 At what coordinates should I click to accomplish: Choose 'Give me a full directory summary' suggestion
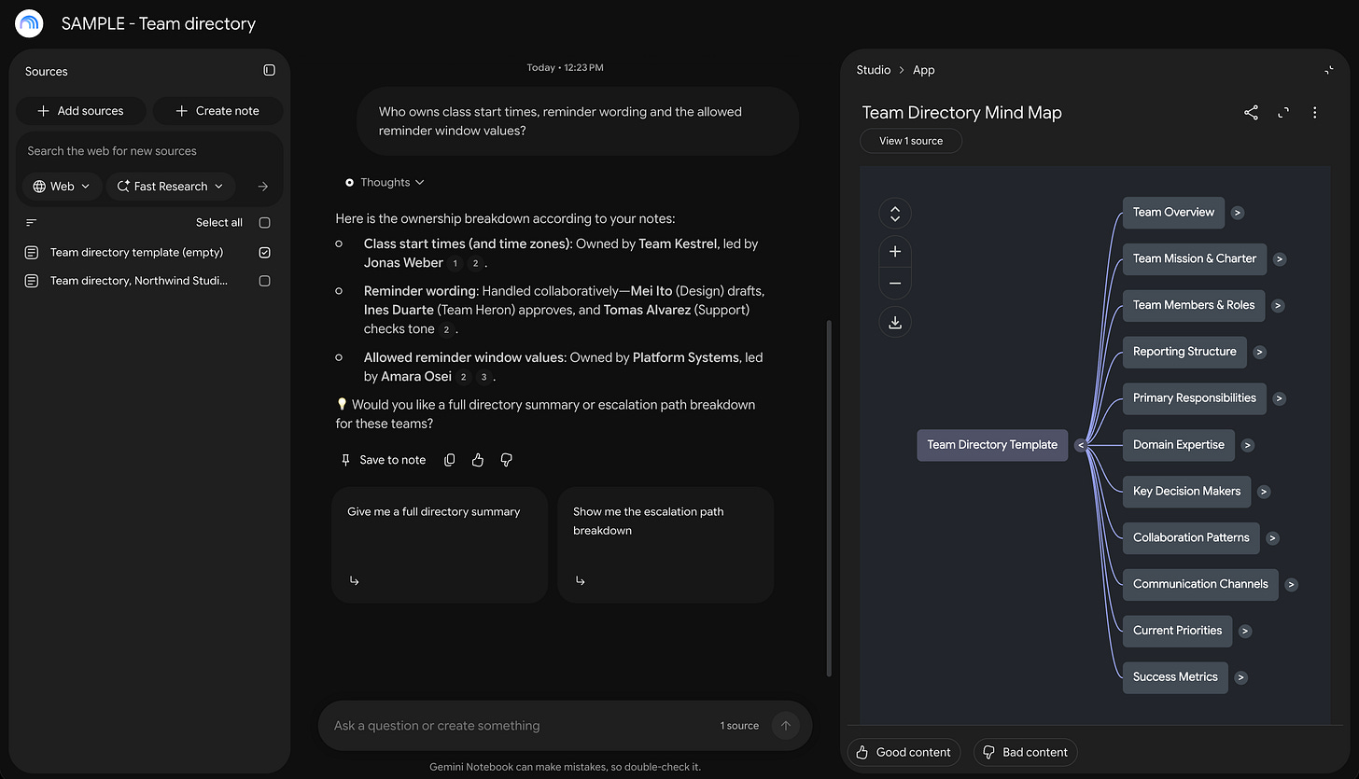440,545
